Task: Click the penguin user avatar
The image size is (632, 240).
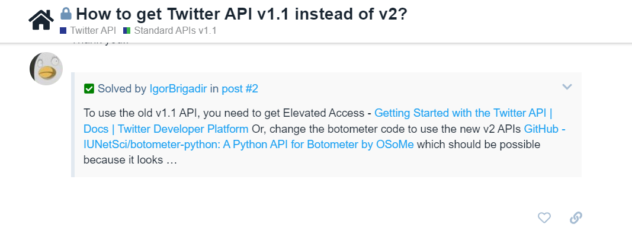Action: [46, 68]
